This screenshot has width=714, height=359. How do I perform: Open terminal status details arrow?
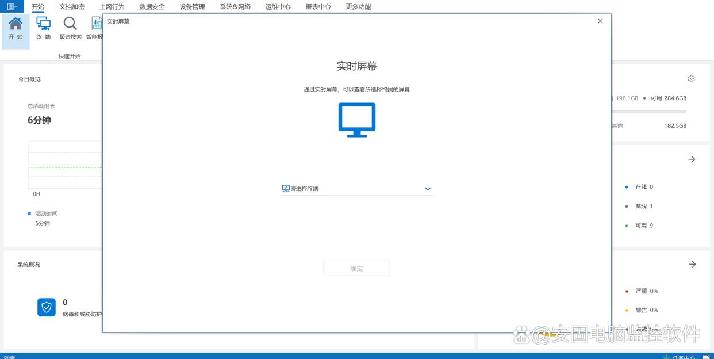692,159
